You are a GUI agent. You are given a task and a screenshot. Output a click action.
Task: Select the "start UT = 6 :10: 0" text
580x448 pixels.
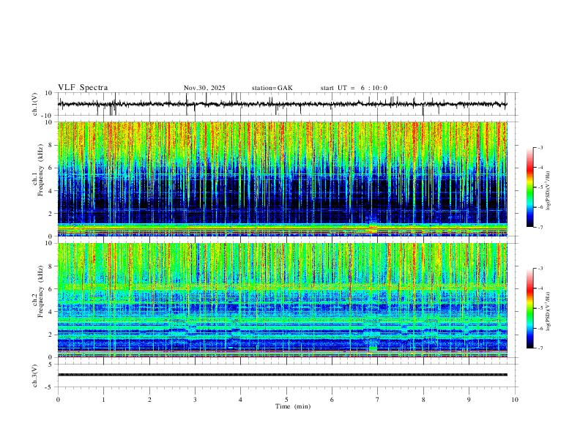[354, 88]
